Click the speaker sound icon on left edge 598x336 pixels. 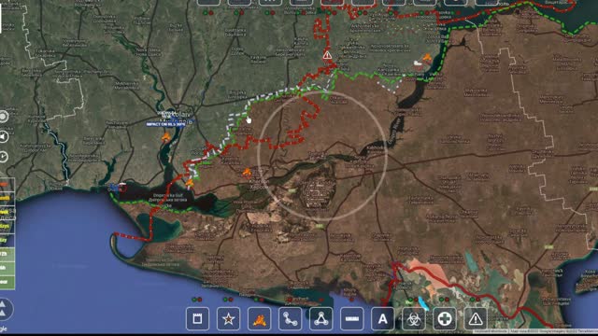(4, 137)
